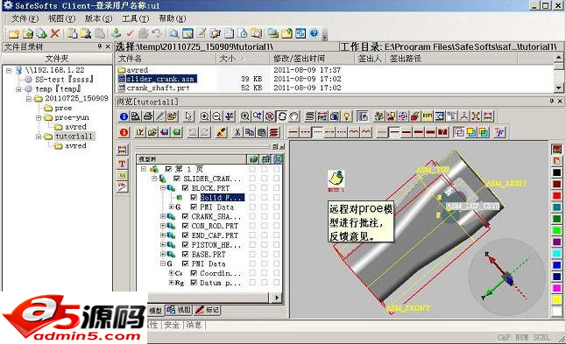Click the paintbrush markup color icon

click(221, 132)
